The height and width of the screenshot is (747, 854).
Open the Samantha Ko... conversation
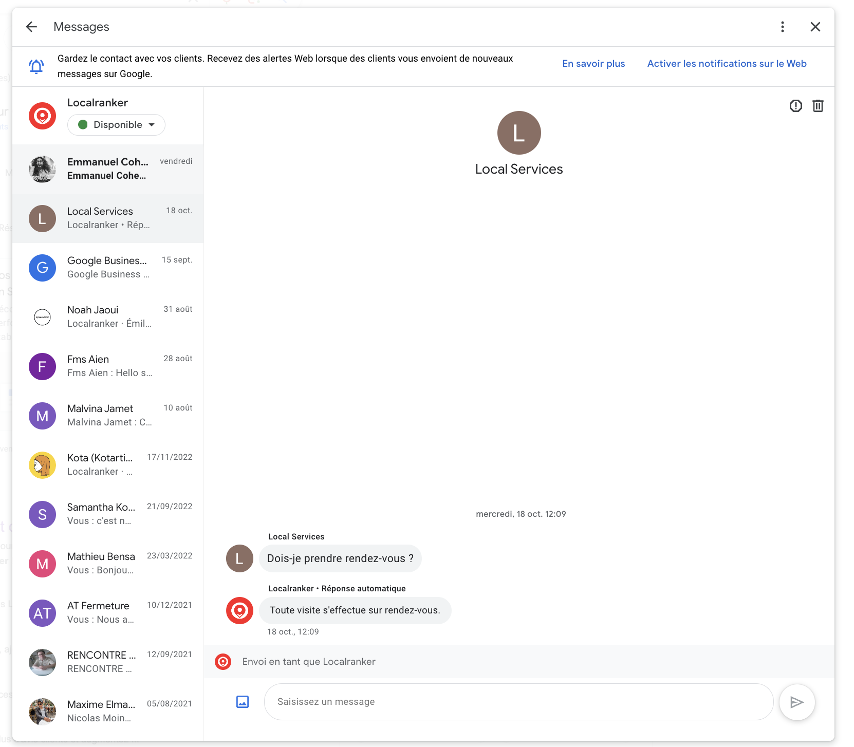(x=108, y=514)
